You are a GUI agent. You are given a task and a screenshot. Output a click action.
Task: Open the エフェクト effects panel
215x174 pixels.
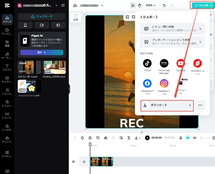pos(7,104)
